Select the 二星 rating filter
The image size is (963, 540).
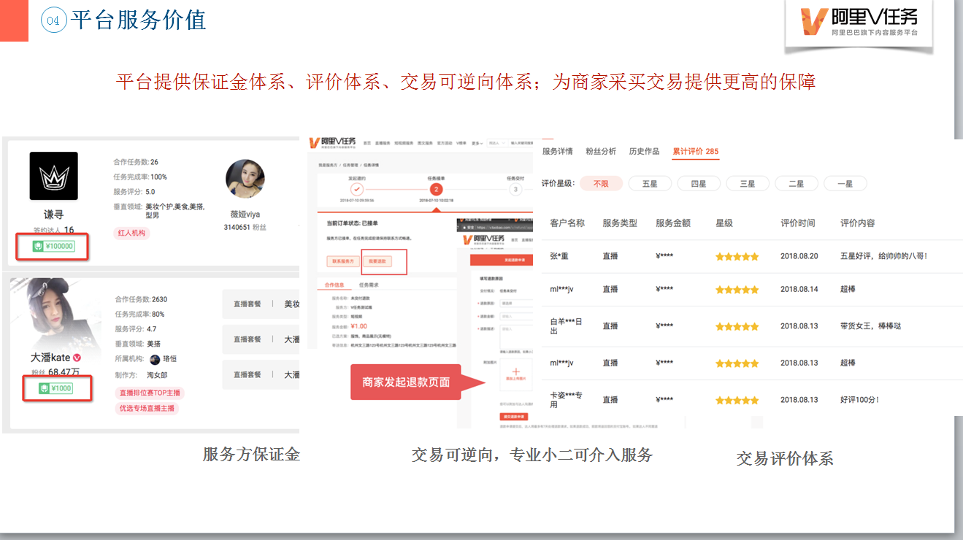[x=797, y=184]
